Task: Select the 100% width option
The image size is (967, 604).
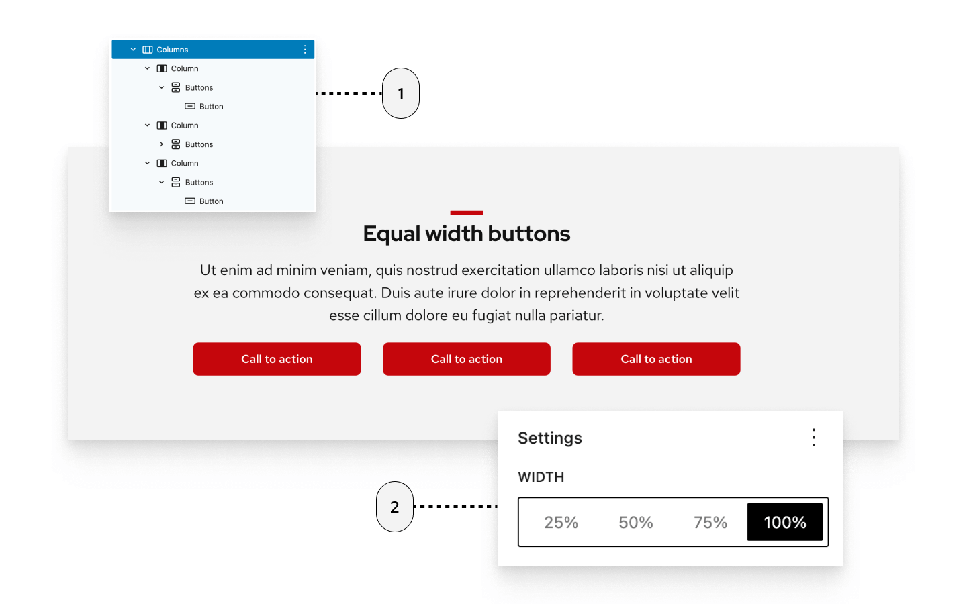Action: (x=785, y=522)
